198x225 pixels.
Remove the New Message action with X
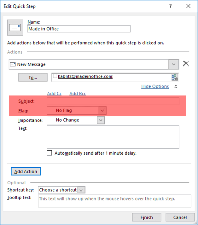(x=186, y=64)
